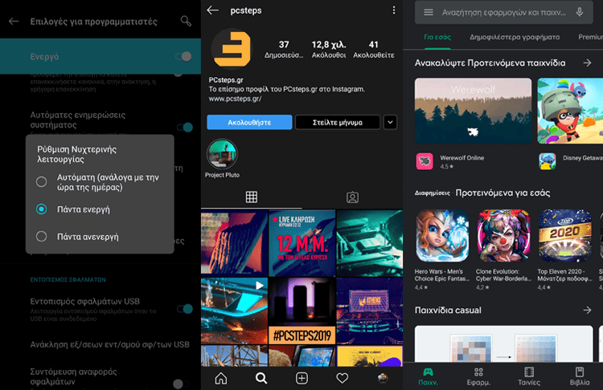Screen dimensions: 603x390
Task: Open Werewolf Online app icon
Action: [425, 161]
